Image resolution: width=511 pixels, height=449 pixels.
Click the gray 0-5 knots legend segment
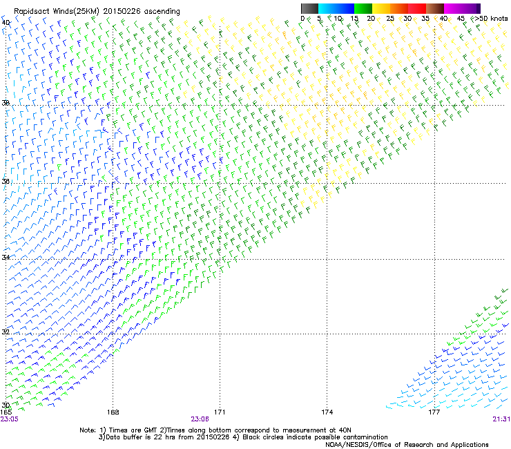click(309, 8)
